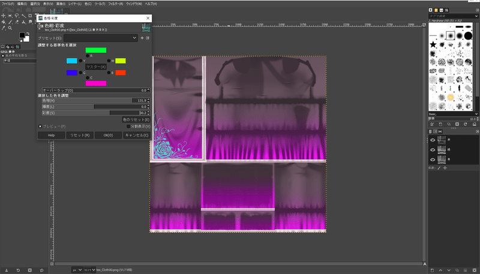480x274 pixels.
Task: Select the Y primary color radio button
Action: 80,61
